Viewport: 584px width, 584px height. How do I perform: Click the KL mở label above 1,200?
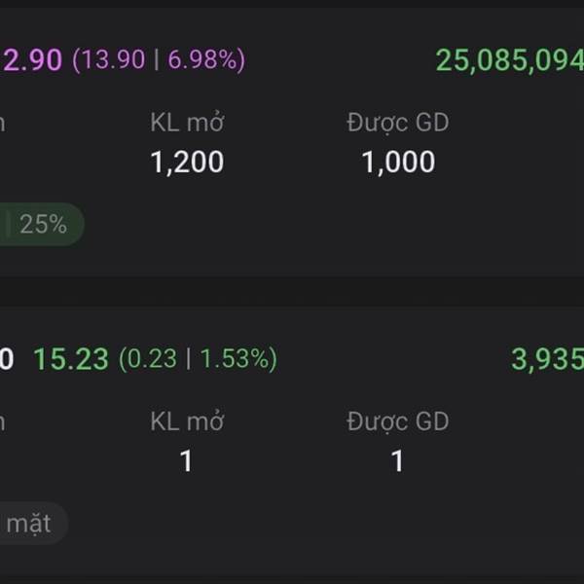tap(187, 123)
